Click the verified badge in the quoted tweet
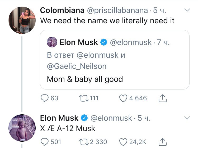The width and height of the screenshot is (198, 148). click(x=104, y=42)
